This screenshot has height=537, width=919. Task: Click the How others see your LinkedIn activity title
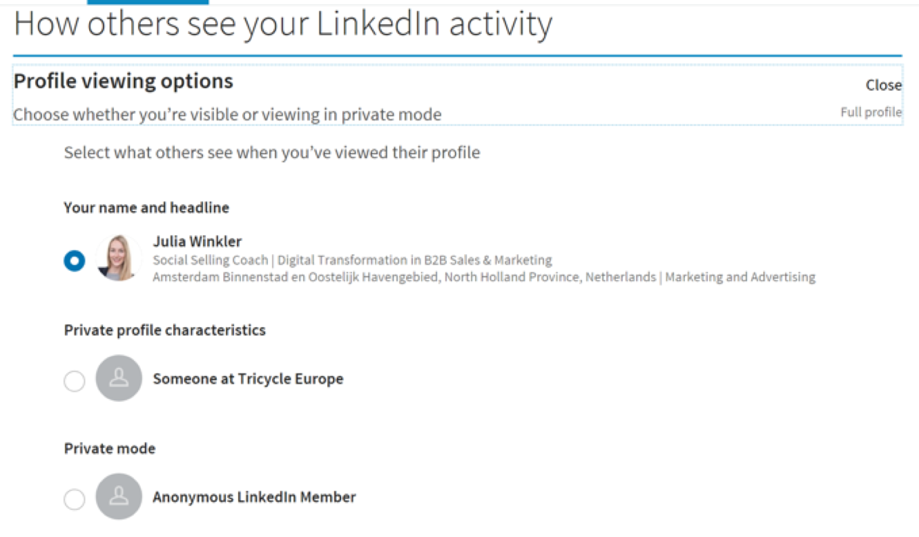point(283,24)
